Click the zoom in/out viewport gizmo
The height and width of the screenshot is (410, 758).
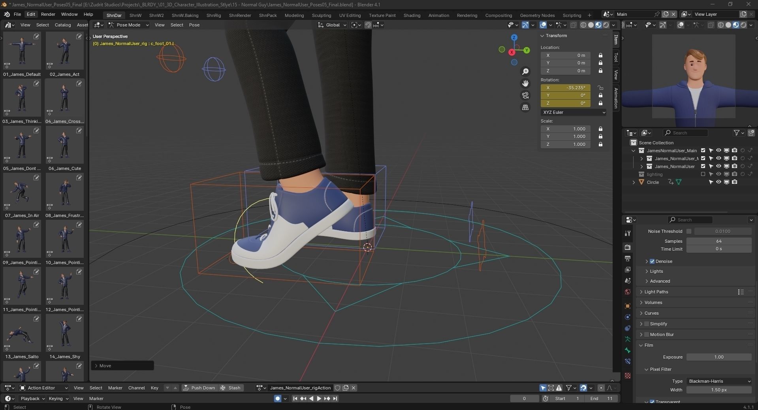click(x=525, y=72)
